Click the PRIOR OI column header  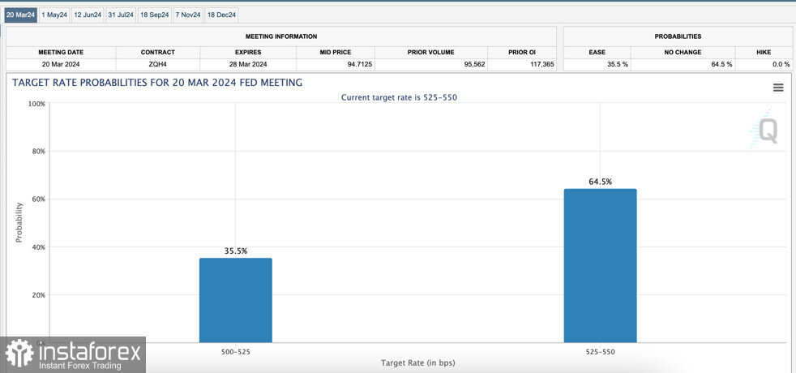(522, 52)
